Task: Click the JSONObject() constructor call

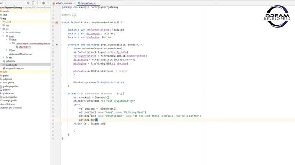Action: pos(108,109)
